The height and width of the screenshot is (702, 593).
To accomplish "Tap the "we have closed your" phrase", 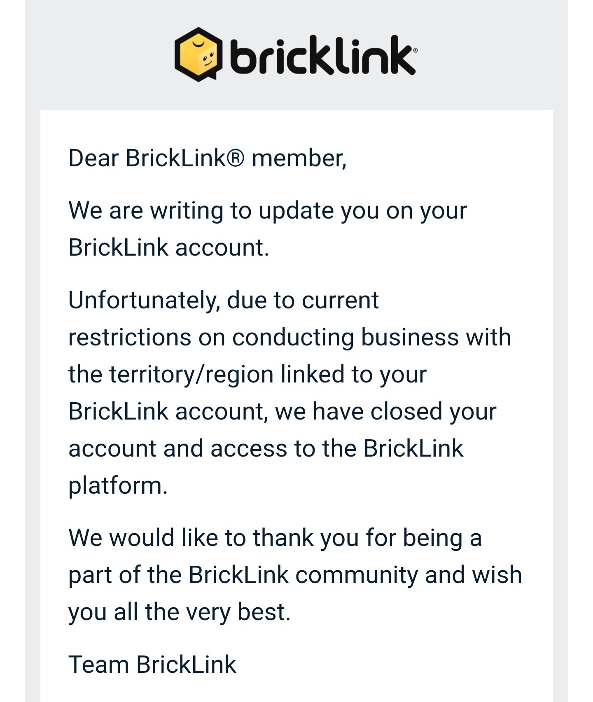I will [x=385, y=412].
